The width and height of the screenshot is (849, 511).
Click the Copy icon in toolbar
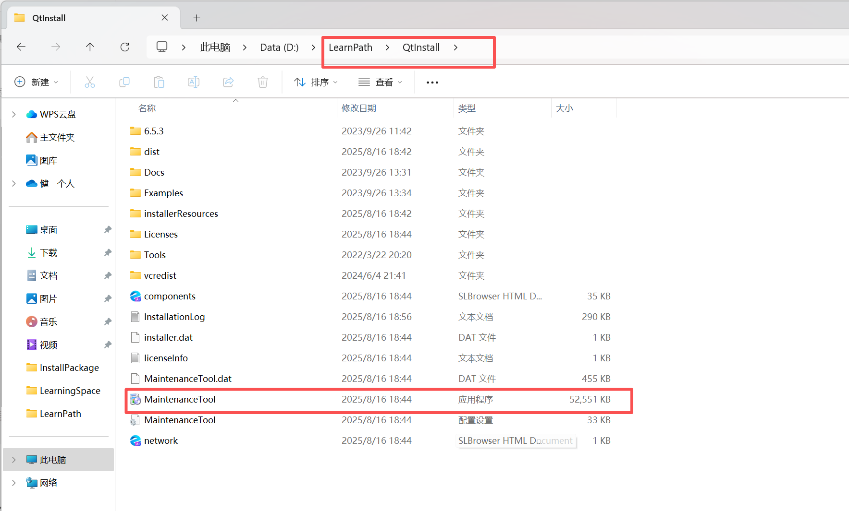124,82
